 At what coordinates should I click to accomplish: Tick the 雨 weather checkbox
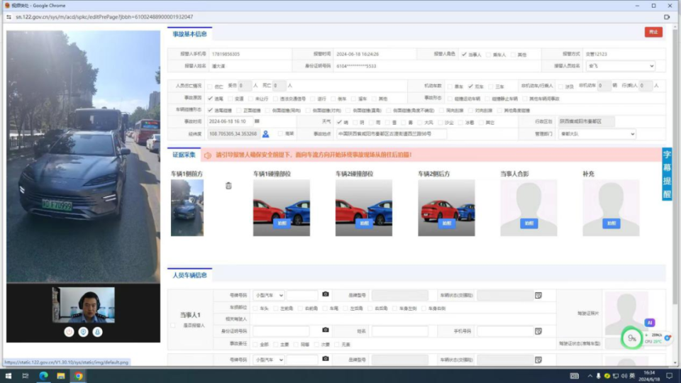coord(371,122)
